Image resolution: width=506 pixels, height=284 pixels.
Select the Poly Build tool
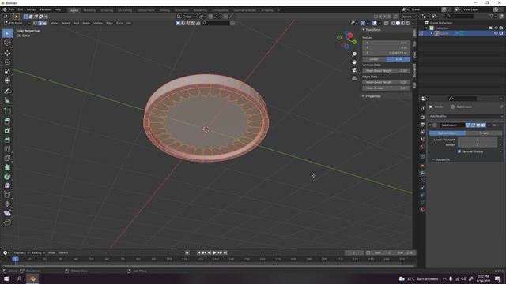tap(7, 167)
